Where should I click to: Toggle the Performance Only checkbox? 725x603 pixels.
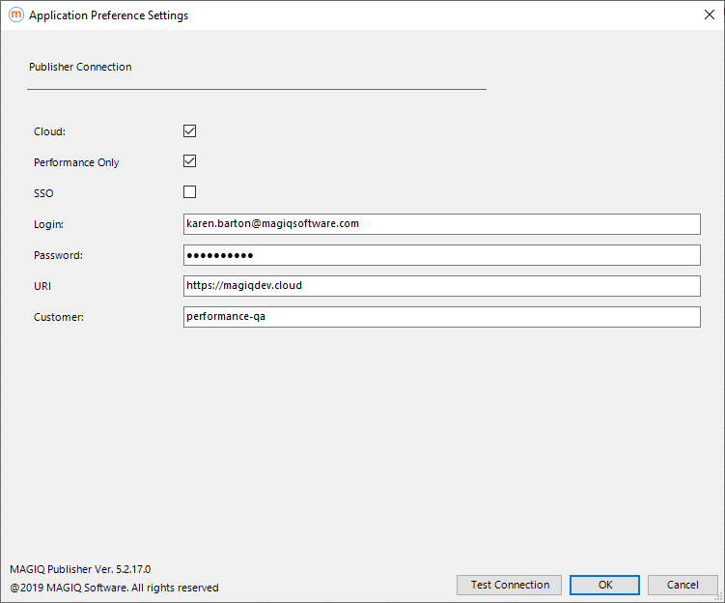click(189, 161)
